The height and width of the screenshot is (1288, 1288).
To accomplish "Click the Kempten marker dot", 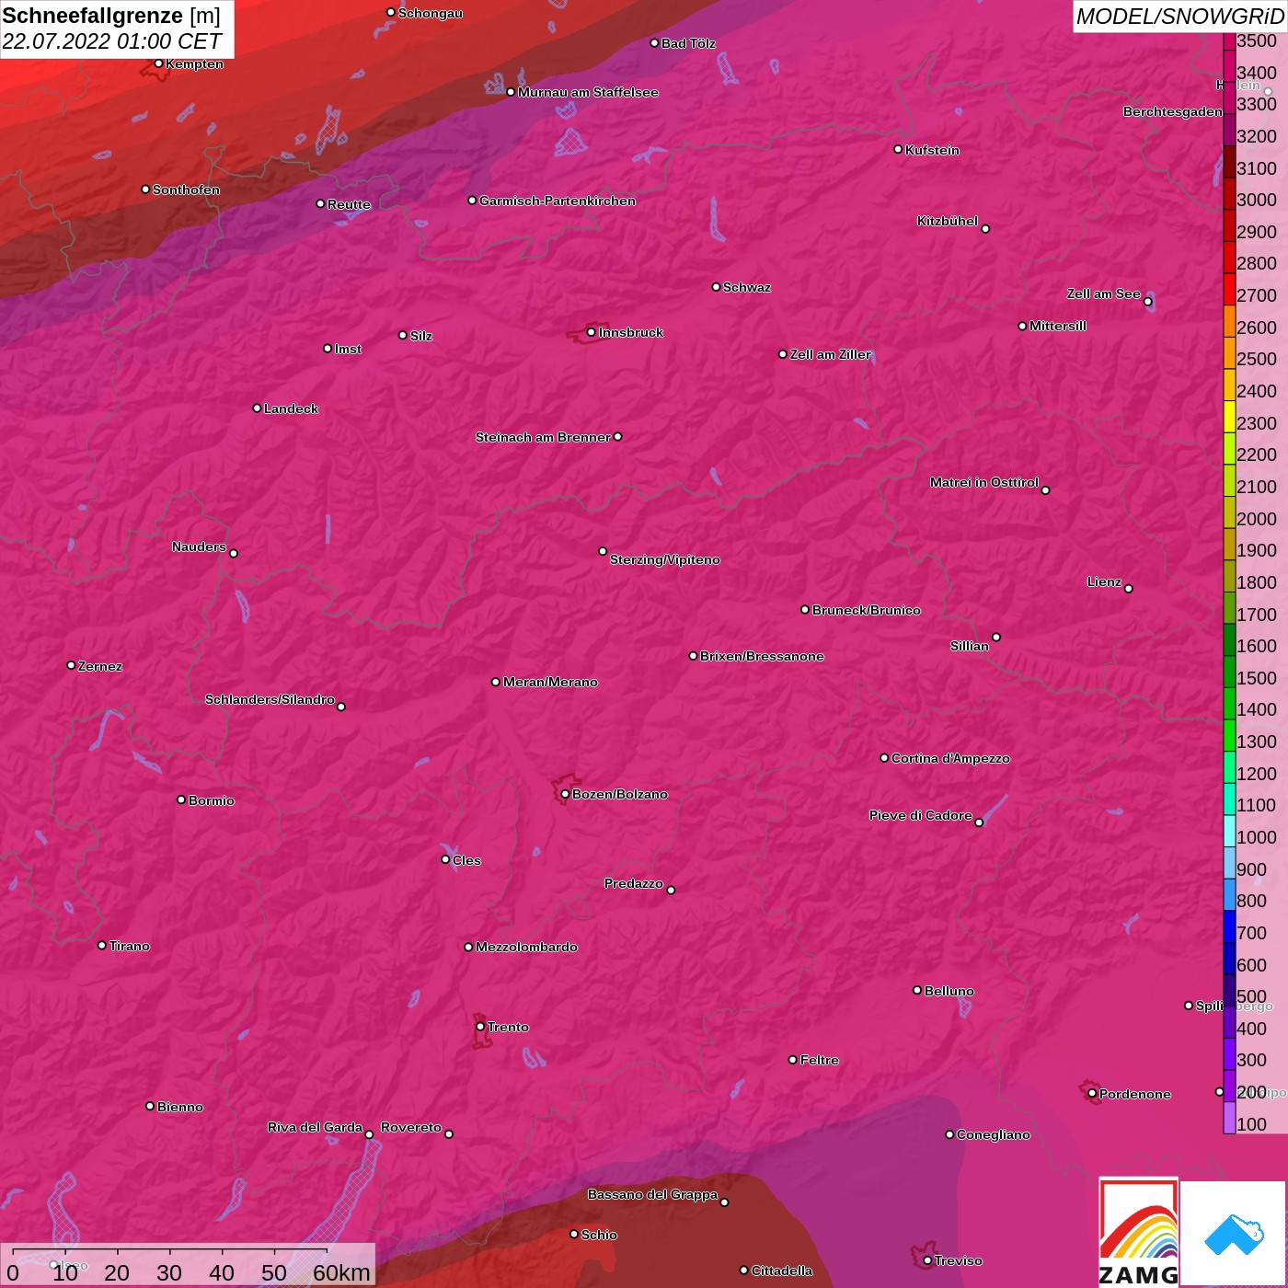I will 158,63.
